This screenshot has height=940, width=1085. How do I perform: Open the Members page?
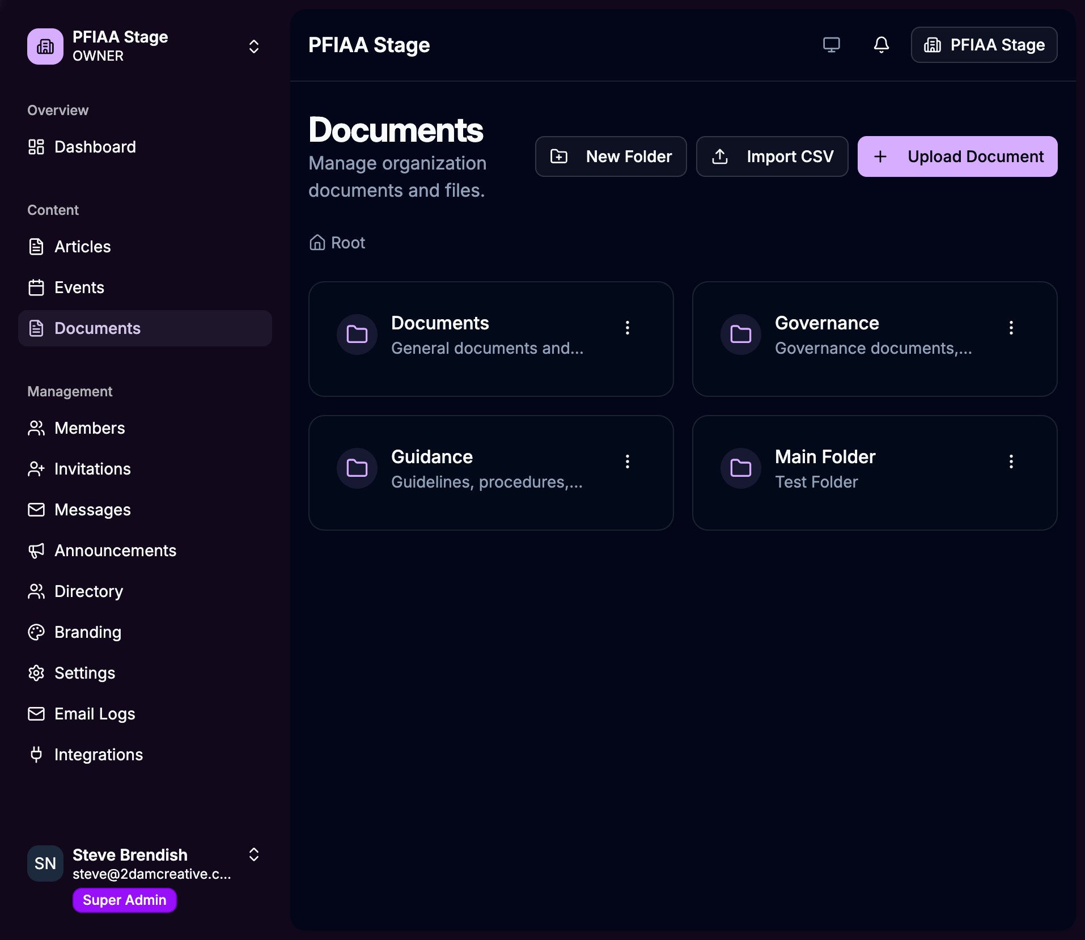click(x=145, y=428)
